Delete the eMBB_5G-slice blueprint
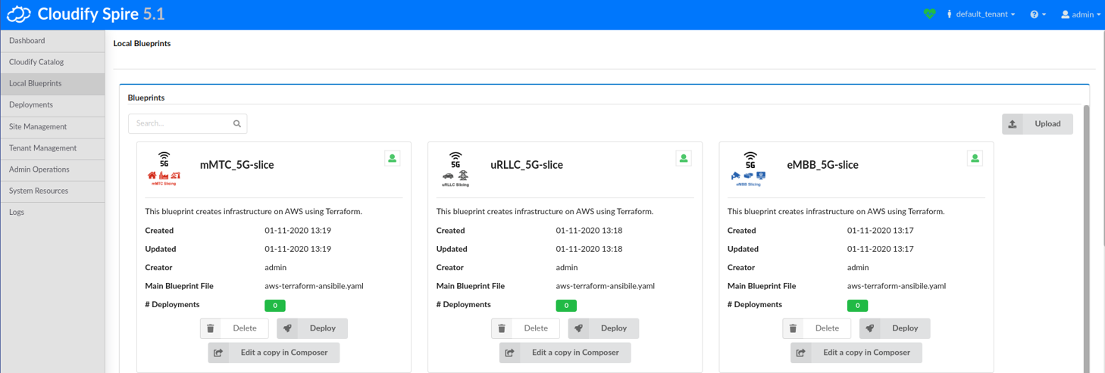 point(816,328)
